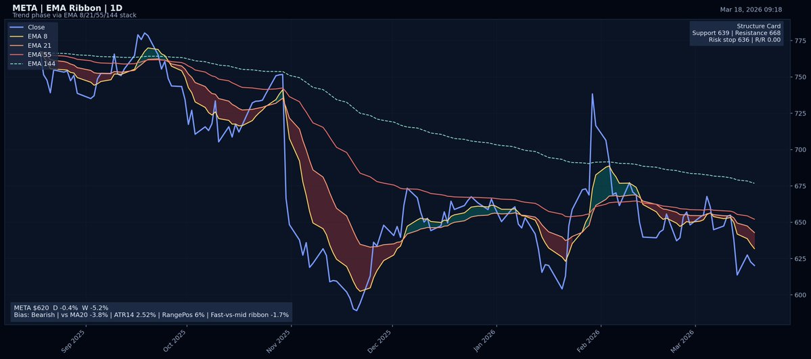Click the 650 price axis label
811x359 pixels.
801,222
